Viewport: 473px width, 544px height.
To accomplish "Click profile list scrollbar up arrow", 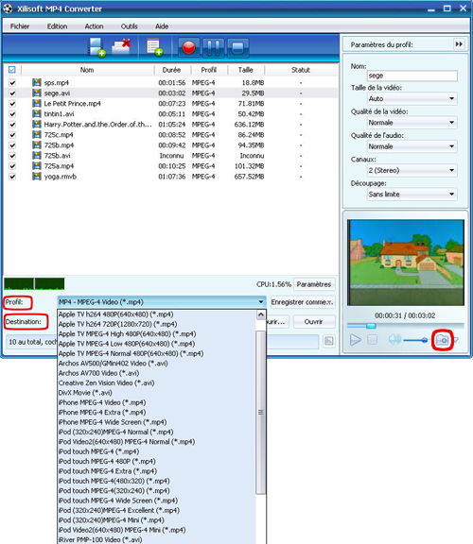I will coord(261,314).
